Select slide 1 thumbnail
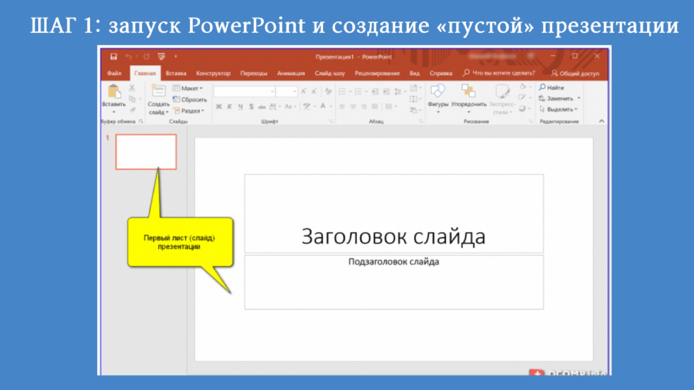Image resolution: width=694 pixels, height=390 pixels. click(146, 152)
